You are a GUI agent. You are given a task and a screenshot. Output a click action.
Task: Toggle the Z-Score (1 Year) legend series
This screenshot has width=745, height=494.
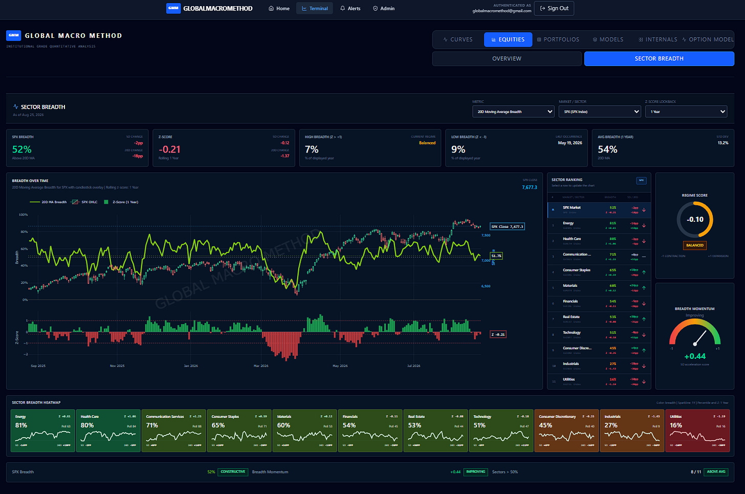click(x=121, y=202)
